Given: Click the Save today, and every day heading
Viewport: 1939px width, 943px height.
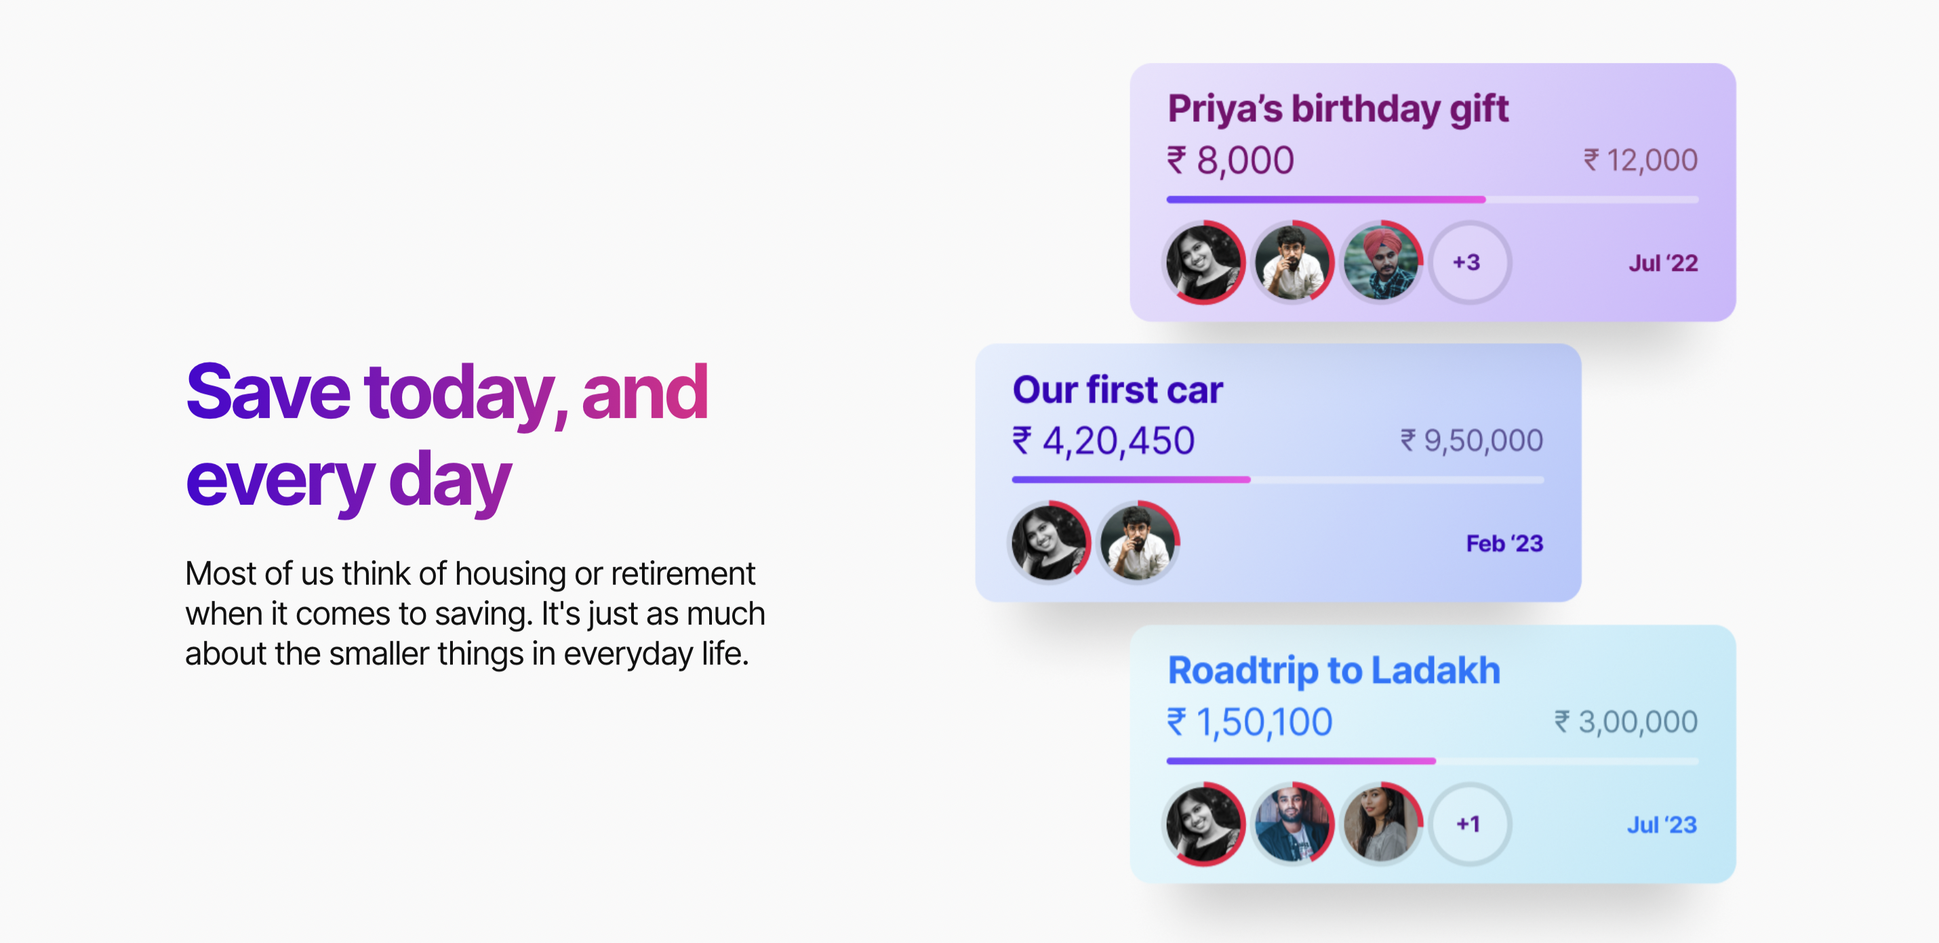Looking at the screenshot, I should coord(447,435).
